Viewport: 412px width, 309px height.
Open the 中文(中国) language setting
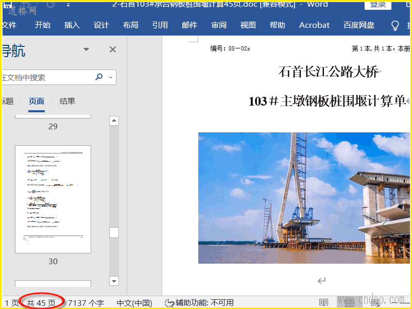134,303
